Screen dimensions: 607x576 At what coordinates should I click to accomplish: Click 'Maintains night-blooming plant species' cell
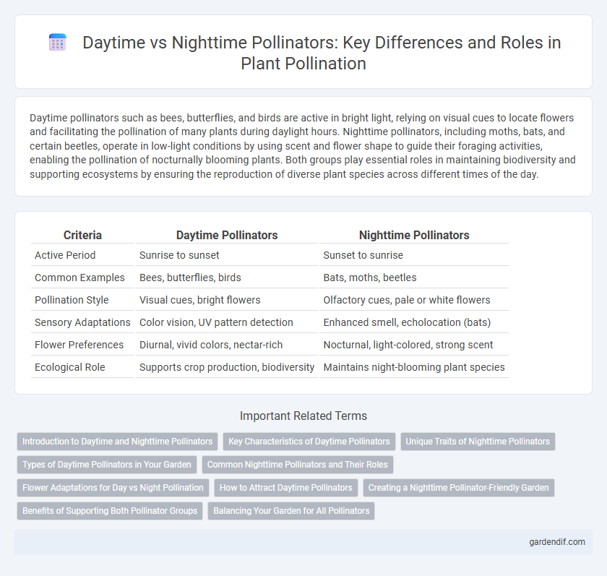pos(414,367)
